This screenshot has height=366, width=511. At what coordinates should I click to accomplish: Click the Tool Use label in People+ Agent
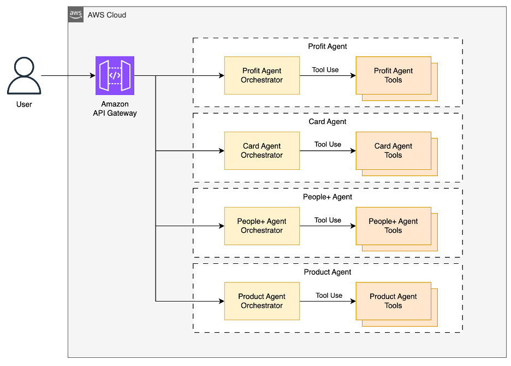[x=328, y=220]
